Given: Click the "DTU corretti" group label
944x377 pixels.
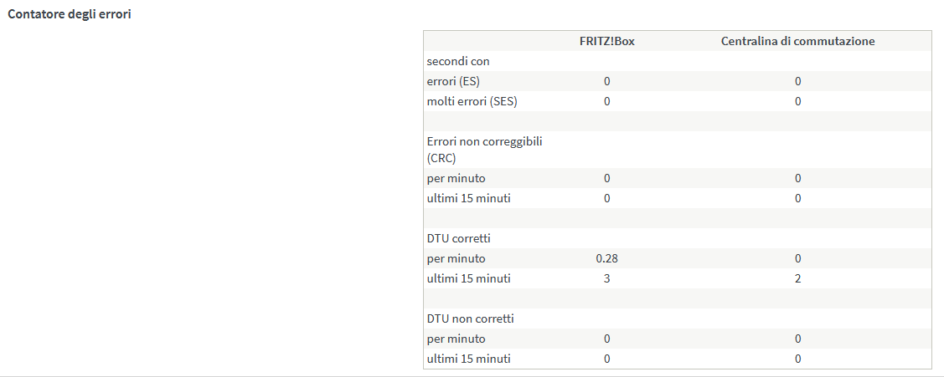Looking at the screenshot, I should click(x=458, y=238).
